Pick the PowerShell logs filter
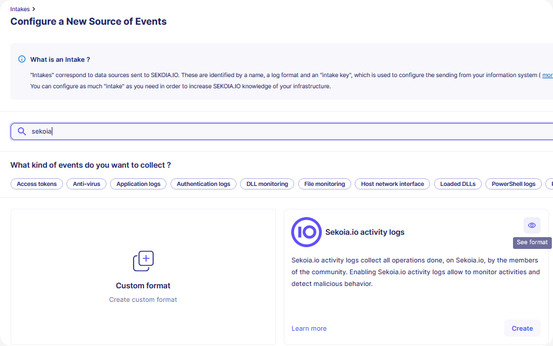The height and width of the screenshot is (346, 553). pos(514,184)
